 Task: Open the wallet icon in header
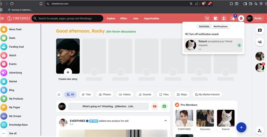click(x=216, y=18)
